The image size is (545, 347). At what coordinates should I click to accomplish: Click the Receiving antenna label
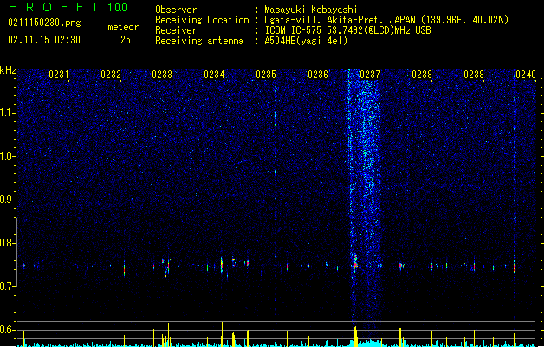coord(199,41)
